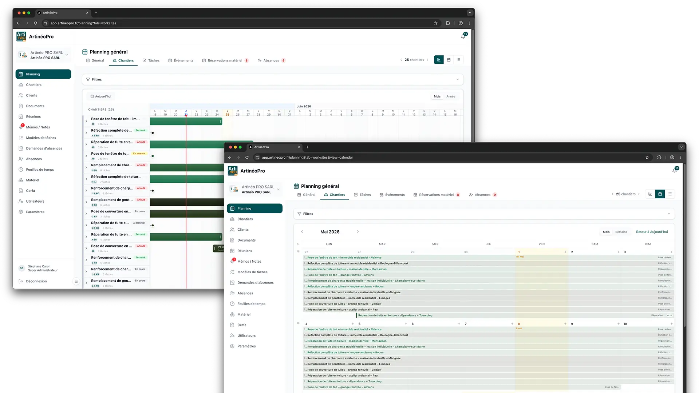
Task: Add event on day 1 with plus
Action: pos(565,252)
